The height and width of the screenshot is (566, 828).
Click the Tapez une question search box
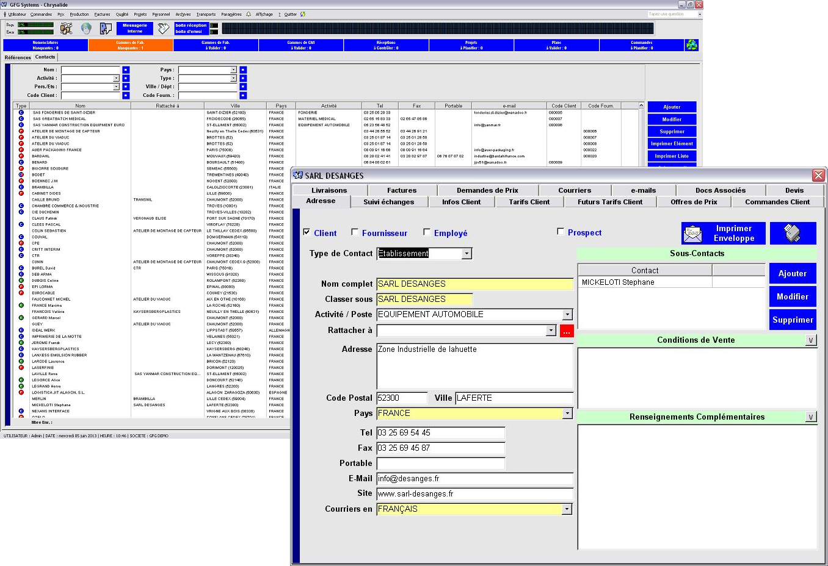(x=675, y=14)
